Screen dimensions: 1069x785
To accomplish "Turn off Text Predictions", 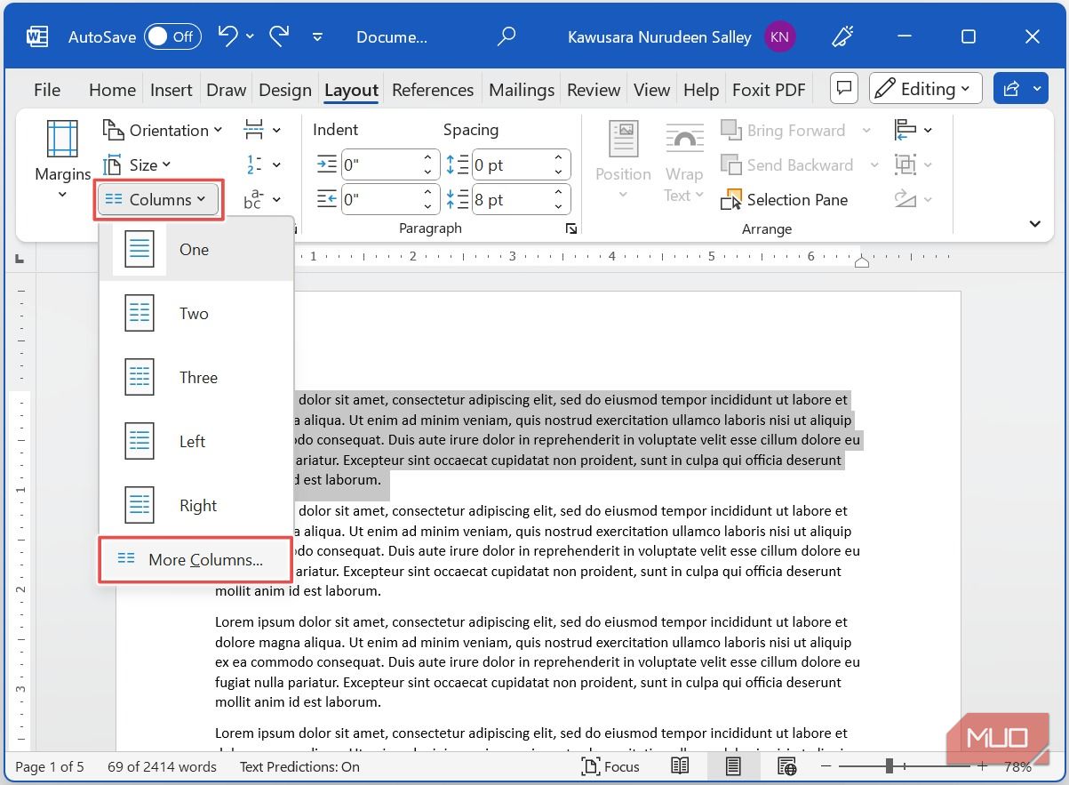I will point(299,766).
